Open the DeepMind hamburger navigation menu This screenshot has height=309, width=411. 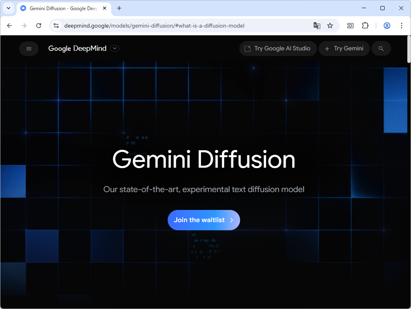28,48
